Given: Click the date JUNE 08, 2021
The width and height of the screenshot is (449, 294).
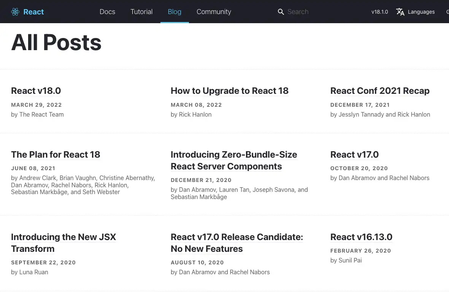Looking at the screenshot, I should click(33, 168).
